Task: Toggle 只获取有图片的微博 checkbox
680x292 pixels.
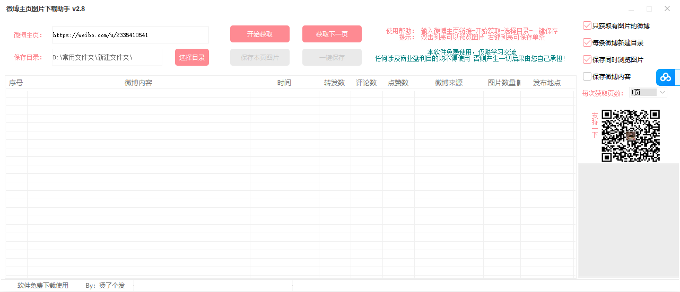Action: tap(587, 25)
